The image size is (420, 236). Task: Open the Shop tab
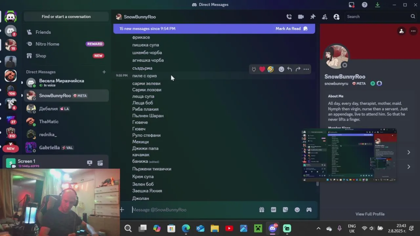point(66,56)
